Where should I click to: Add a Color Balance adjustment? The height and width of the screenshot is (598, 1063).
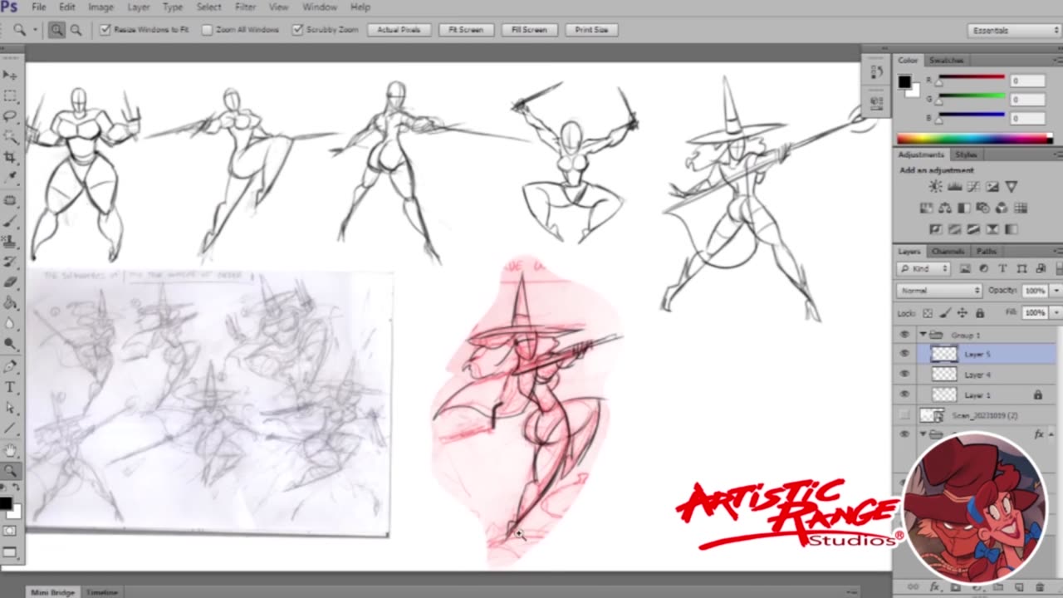pyautogui.click(x=945, y=208)
